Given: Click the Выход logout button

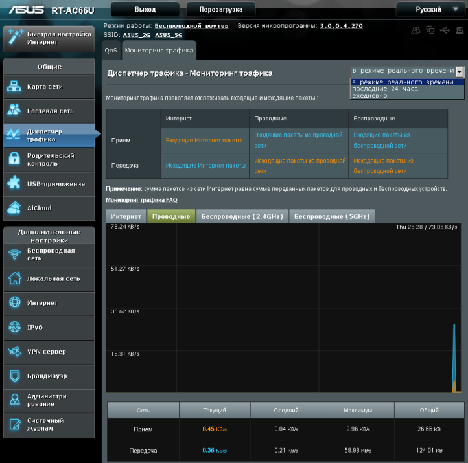Looking at the screenshot, I should [x=145, y=9].
